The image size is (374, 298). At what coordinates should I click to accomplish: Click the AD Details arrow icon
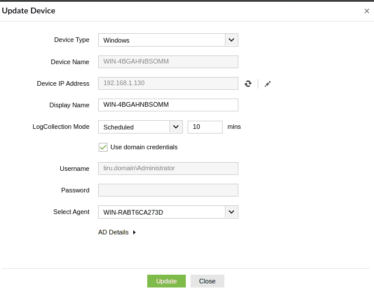click(x=134, y=232)
